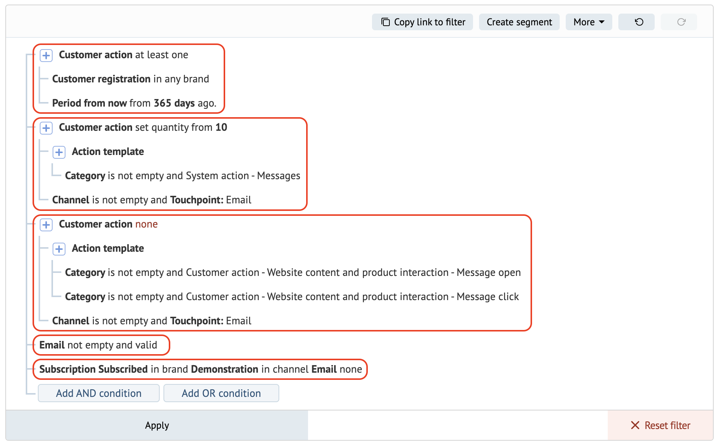The width and height of the screenshot is (719, 446).
Task: Select the Period from now 365 days condition
Action: tap(134, 103)
